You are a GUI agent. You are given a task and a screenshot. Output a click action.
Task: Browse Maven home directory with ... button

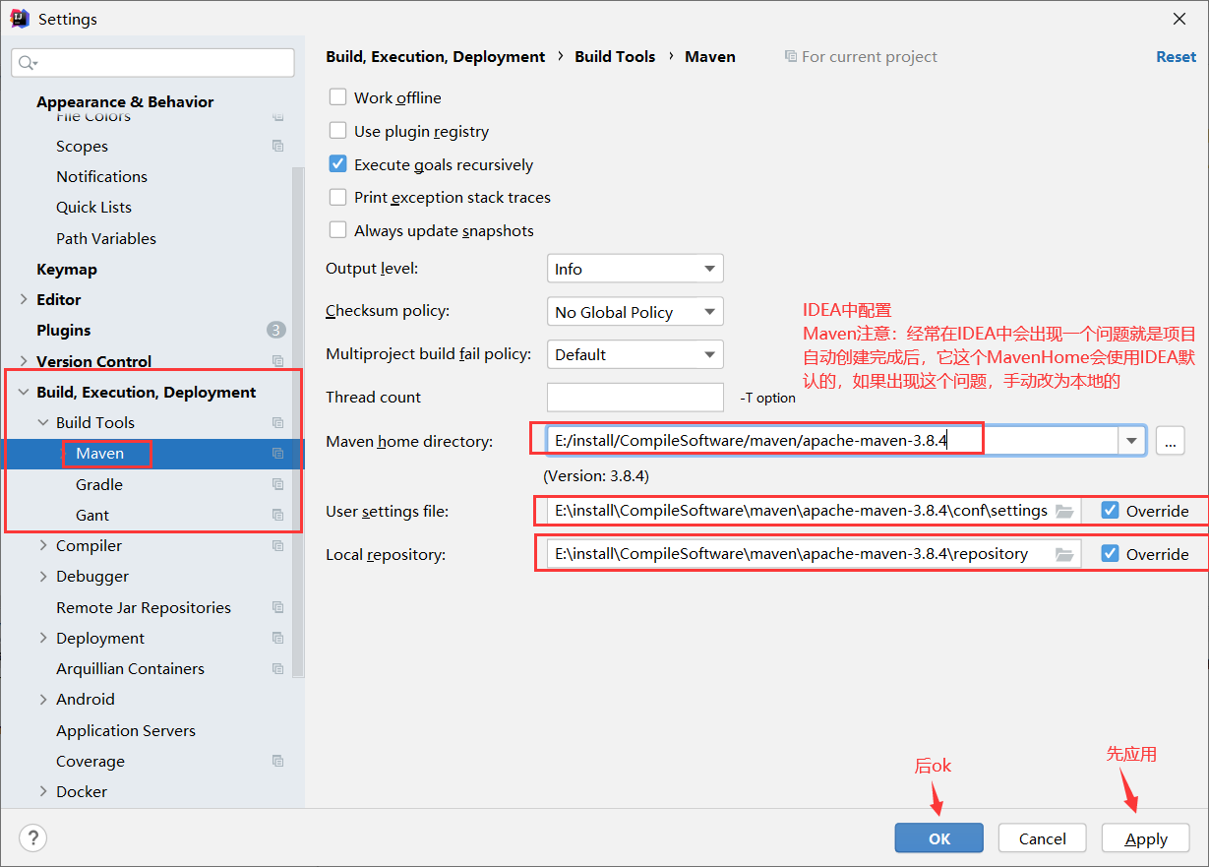tap(1170, 441)
